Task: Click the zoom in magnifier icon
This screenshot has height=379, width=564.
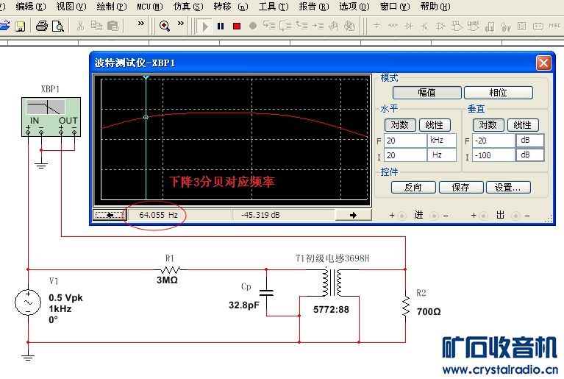Action: tap(164, 26)
